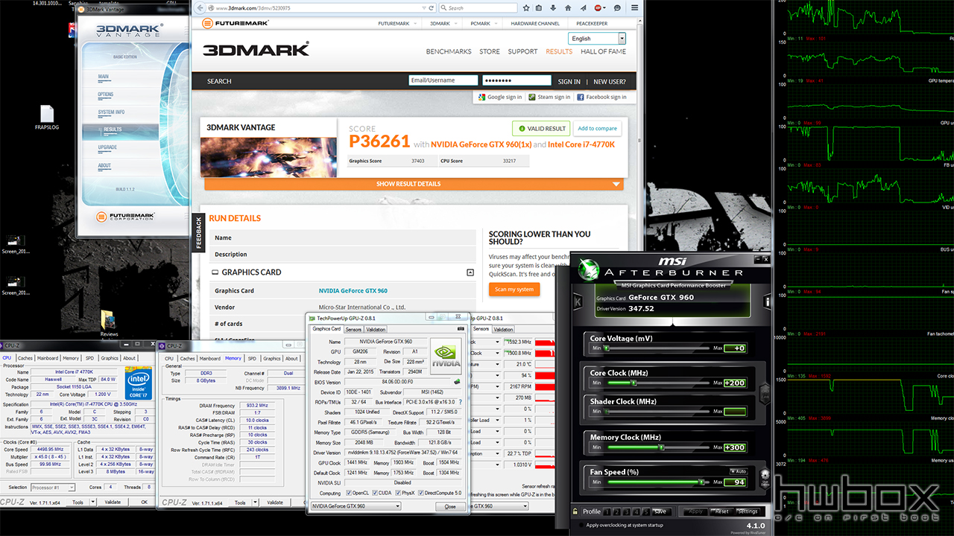The width and height of the screenshot is (954, 536).
Task: Open HALL OF FAME navigation item
Action: tap(603, 51)
